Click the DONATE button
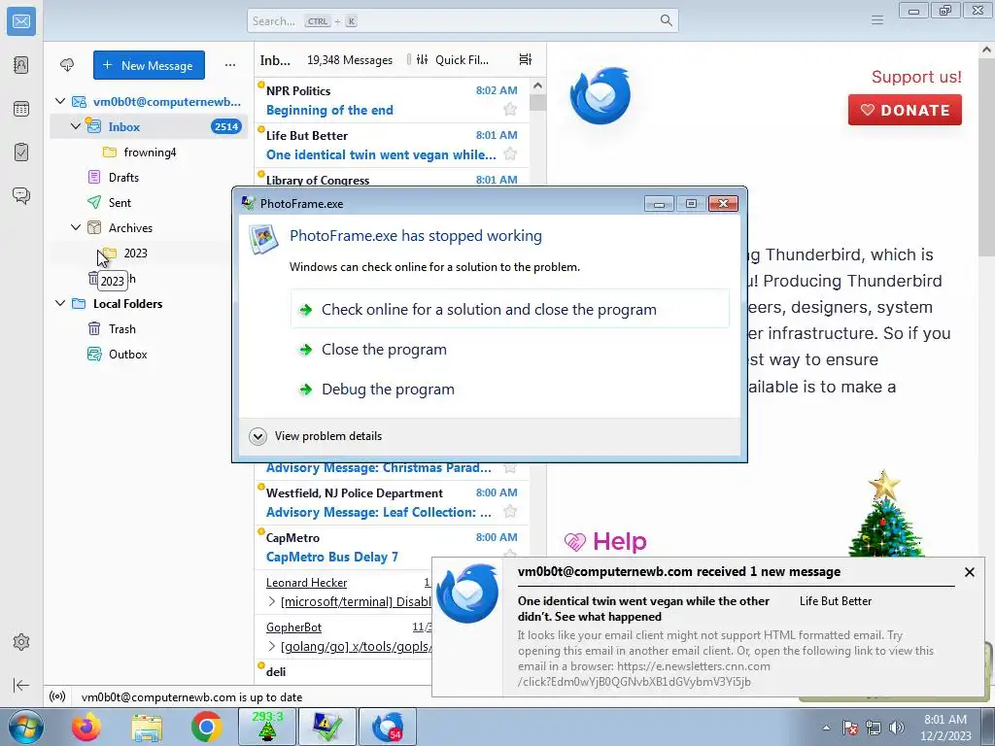The width and height of the screenshot is (995, 746). tap(905, 110)
